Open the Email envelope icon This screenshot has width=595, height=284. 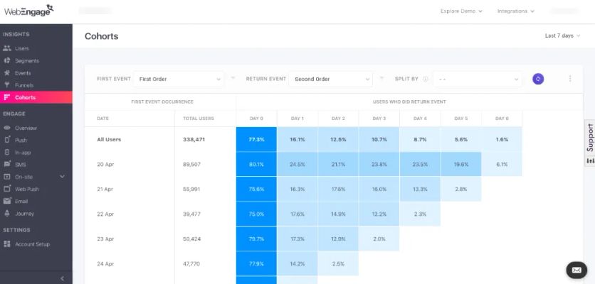pyautogui.click(x=7, y=201)
